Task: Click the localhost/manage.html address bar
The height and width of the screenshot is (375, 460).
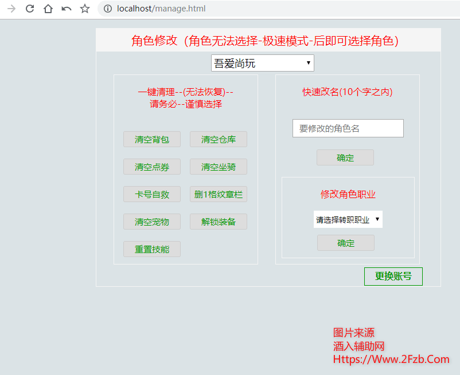Action: pos(229,9)
